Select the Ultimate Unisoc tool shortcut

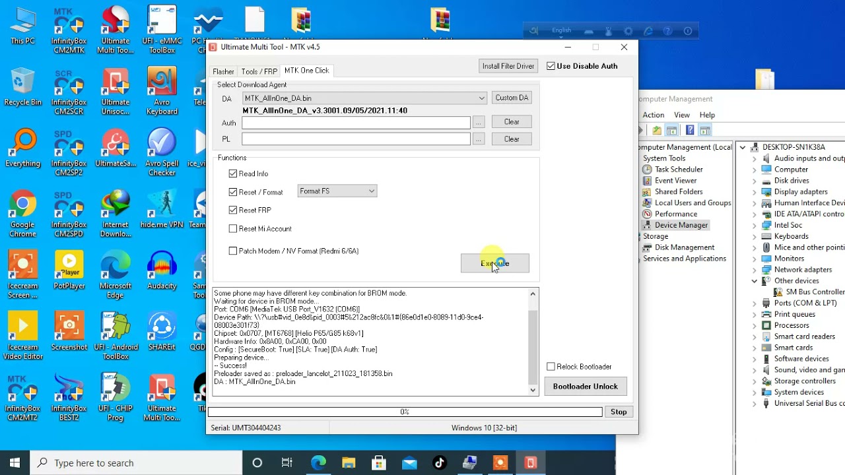(116, 92)
